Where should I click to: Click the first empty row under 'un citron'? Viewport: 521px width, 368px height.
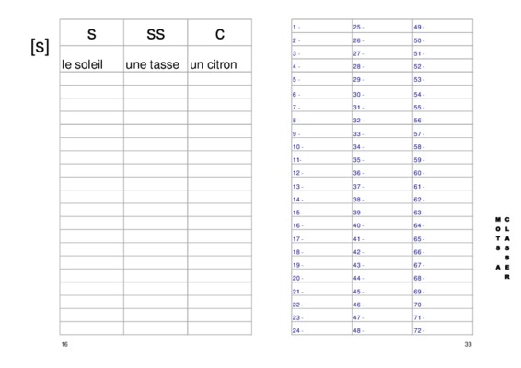coord(220,79)
